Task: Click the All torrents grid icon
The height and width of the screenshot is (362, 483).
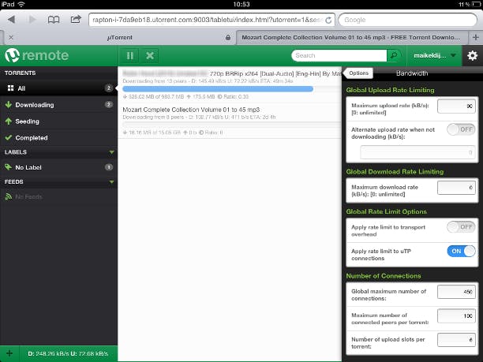Action: [x=10, y=88]
